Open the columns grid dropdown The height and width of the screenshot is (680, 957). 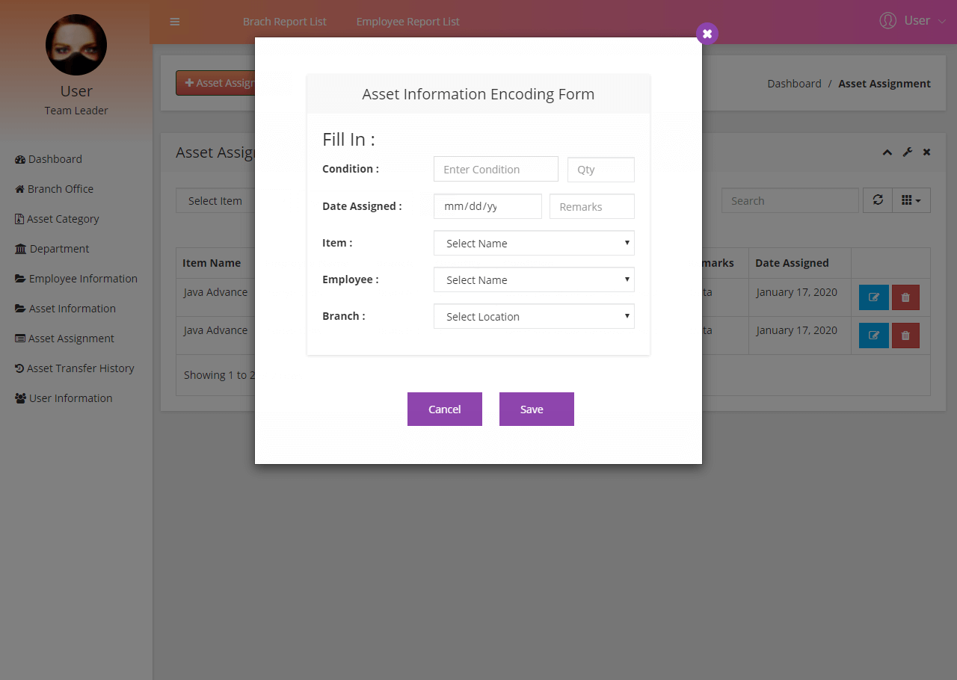click(911, 200)
